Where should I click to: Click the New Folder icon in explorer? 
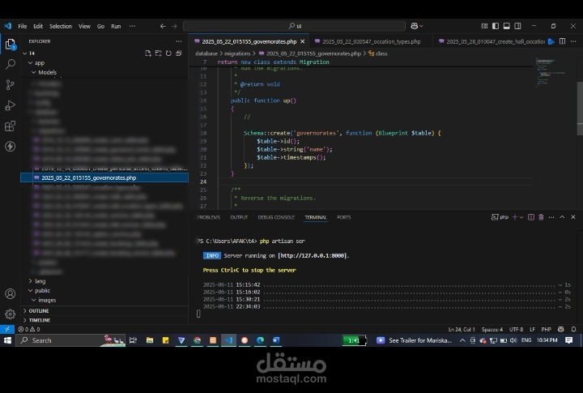[x=159, y=53]
